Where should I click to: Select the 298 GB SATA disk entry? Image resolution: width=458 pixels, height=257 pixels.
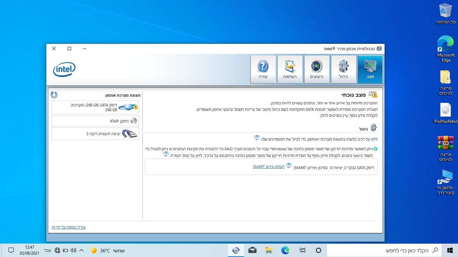coord(95,107)
